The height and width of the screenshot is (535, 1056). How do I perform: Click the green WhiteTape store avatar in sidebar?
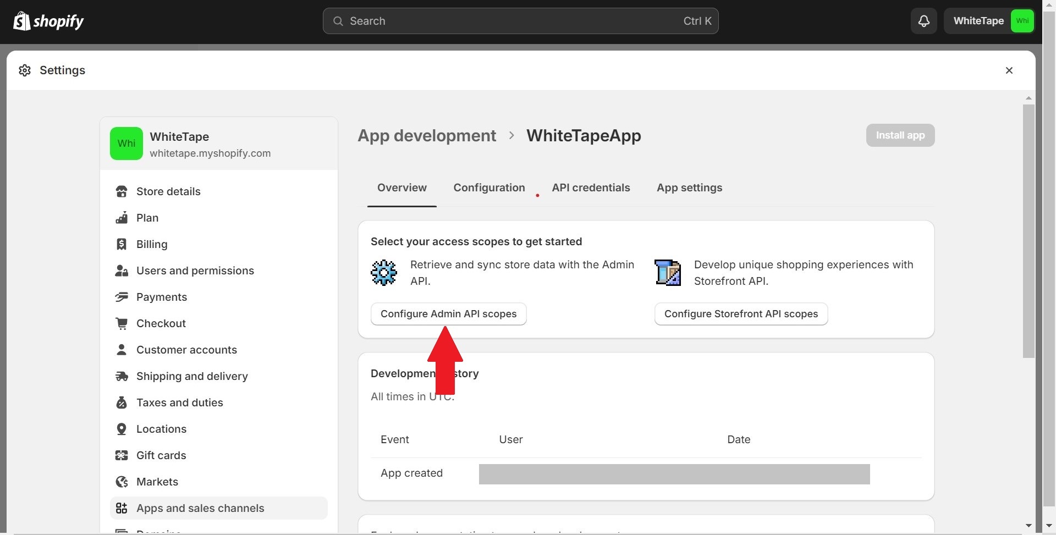coord(127,144)
